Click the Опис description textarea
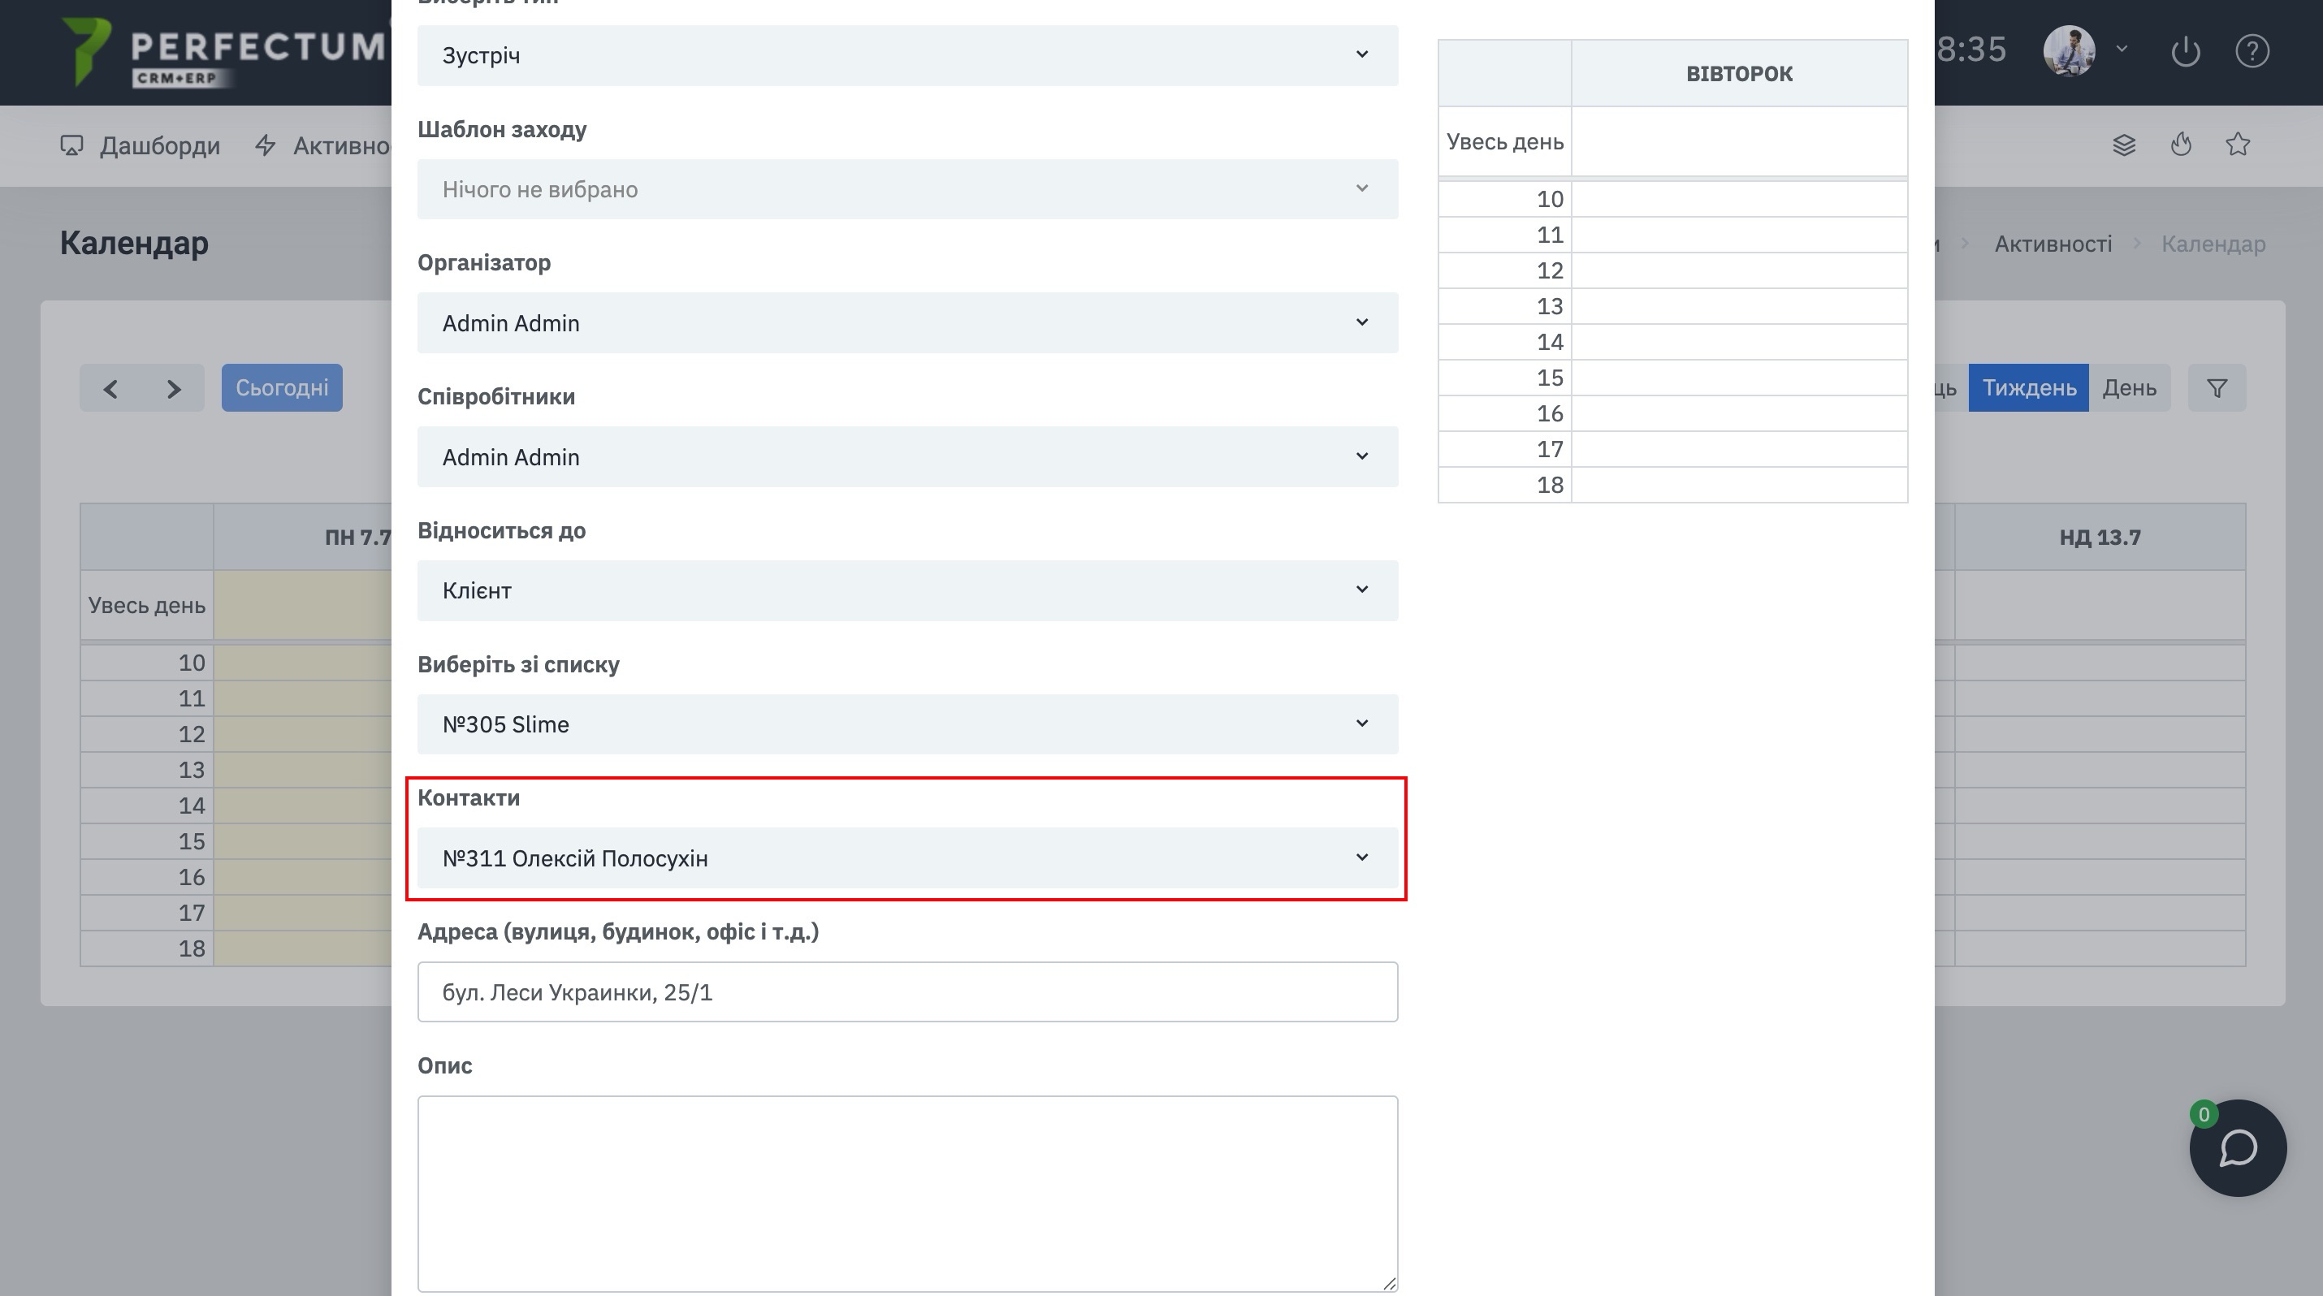2323x1296 pixels. tap(907, 1194)
